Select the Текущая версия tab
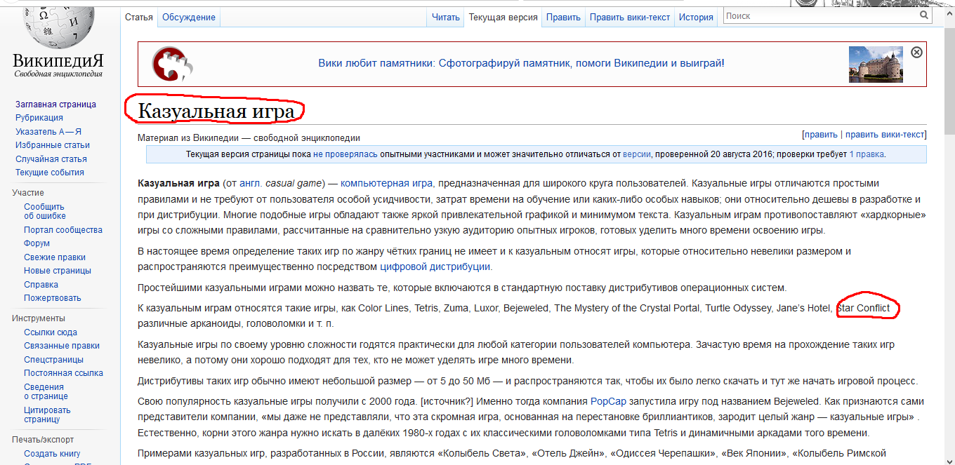The width and height of the screenshot is (955, 465). click(503, 18)
